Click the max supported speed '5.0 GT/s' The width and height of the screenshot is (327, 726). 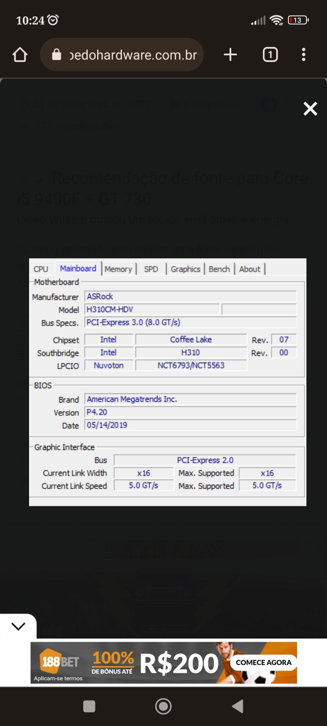(267, 485)
